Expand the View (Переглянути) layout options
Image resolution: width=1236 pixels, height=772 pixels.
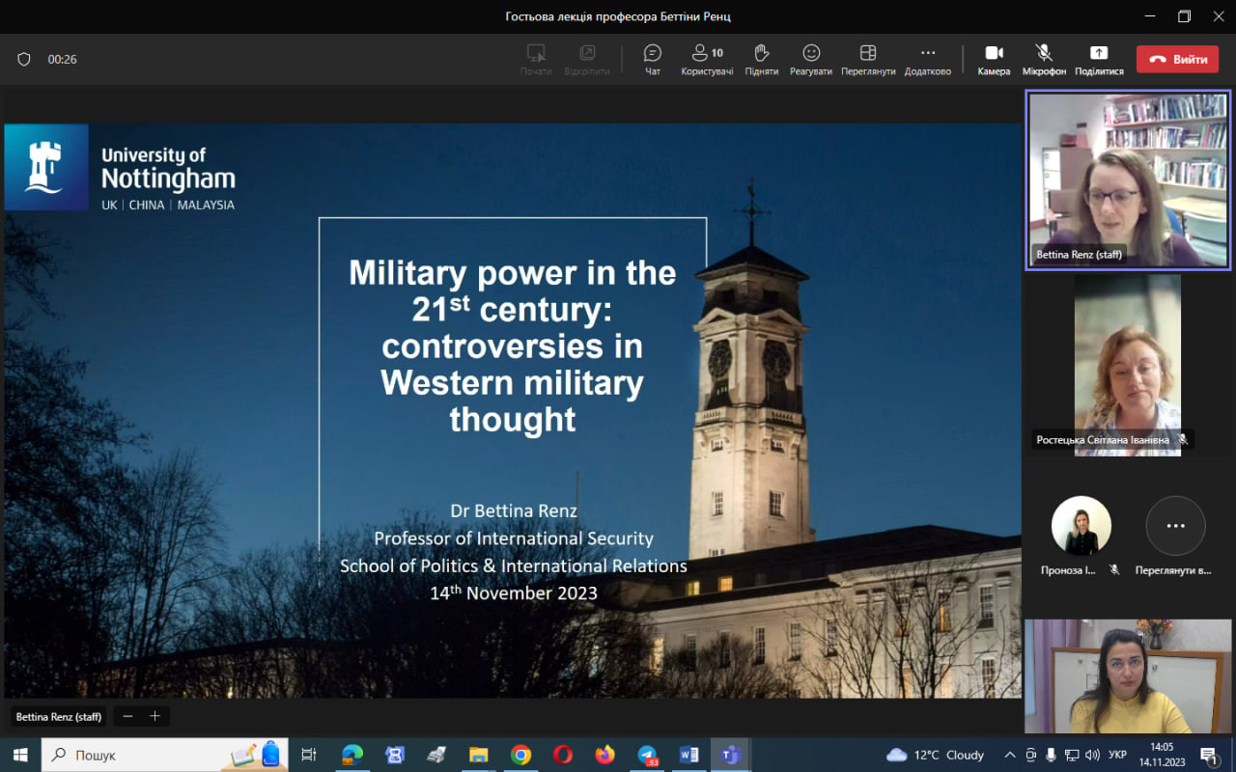[867, 59]
